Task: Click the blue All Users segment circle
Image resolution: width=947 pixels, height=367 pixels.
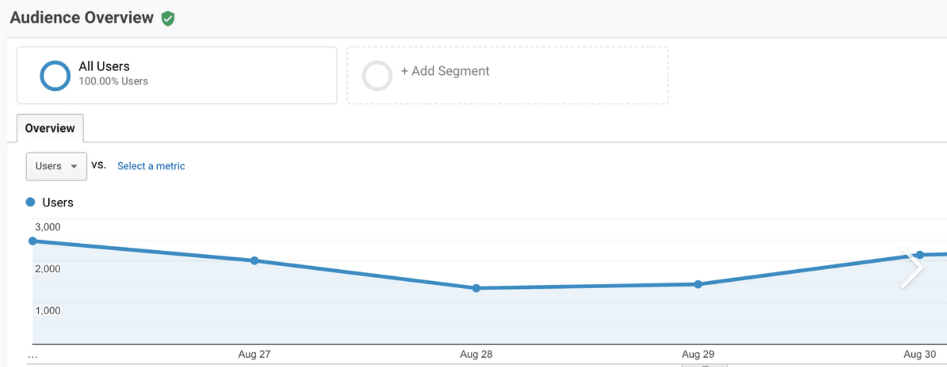Action: coord(54,75)
